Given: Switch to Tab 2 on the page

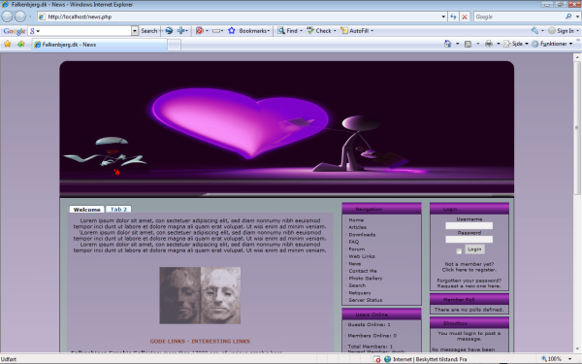Looking at the screenshot, I should pyautogui.click(x=118, y=209).
